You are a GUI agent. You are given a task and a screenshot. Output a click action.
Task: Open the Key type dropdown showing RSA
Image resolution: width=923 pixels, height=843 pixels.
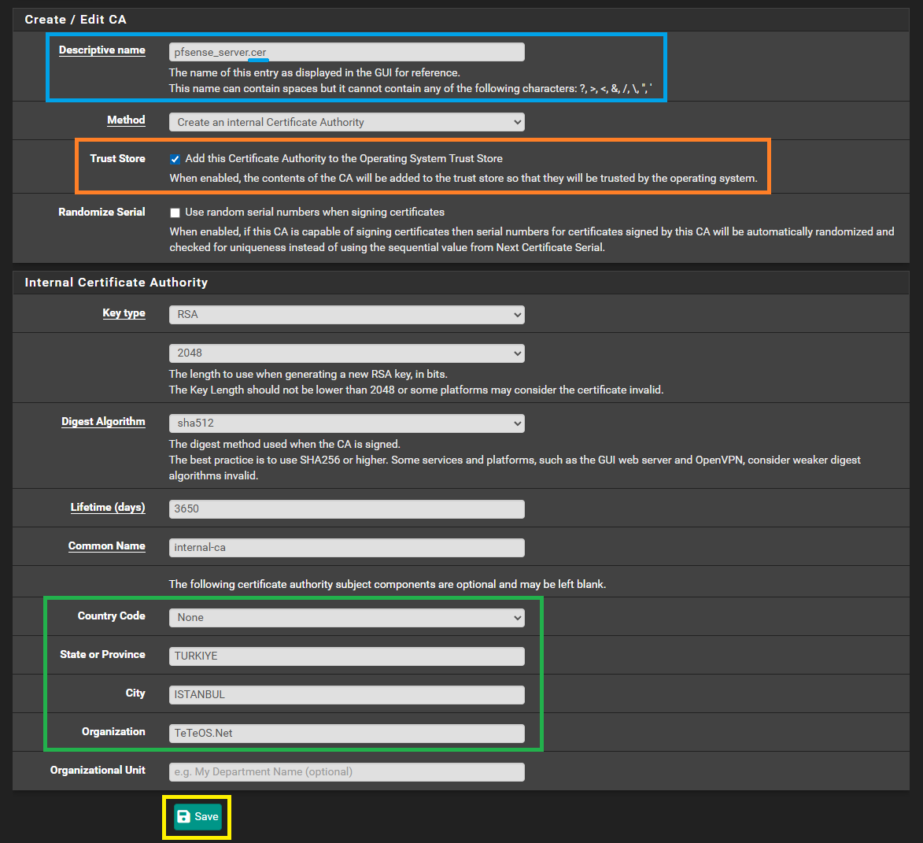[x=347, y=314]
